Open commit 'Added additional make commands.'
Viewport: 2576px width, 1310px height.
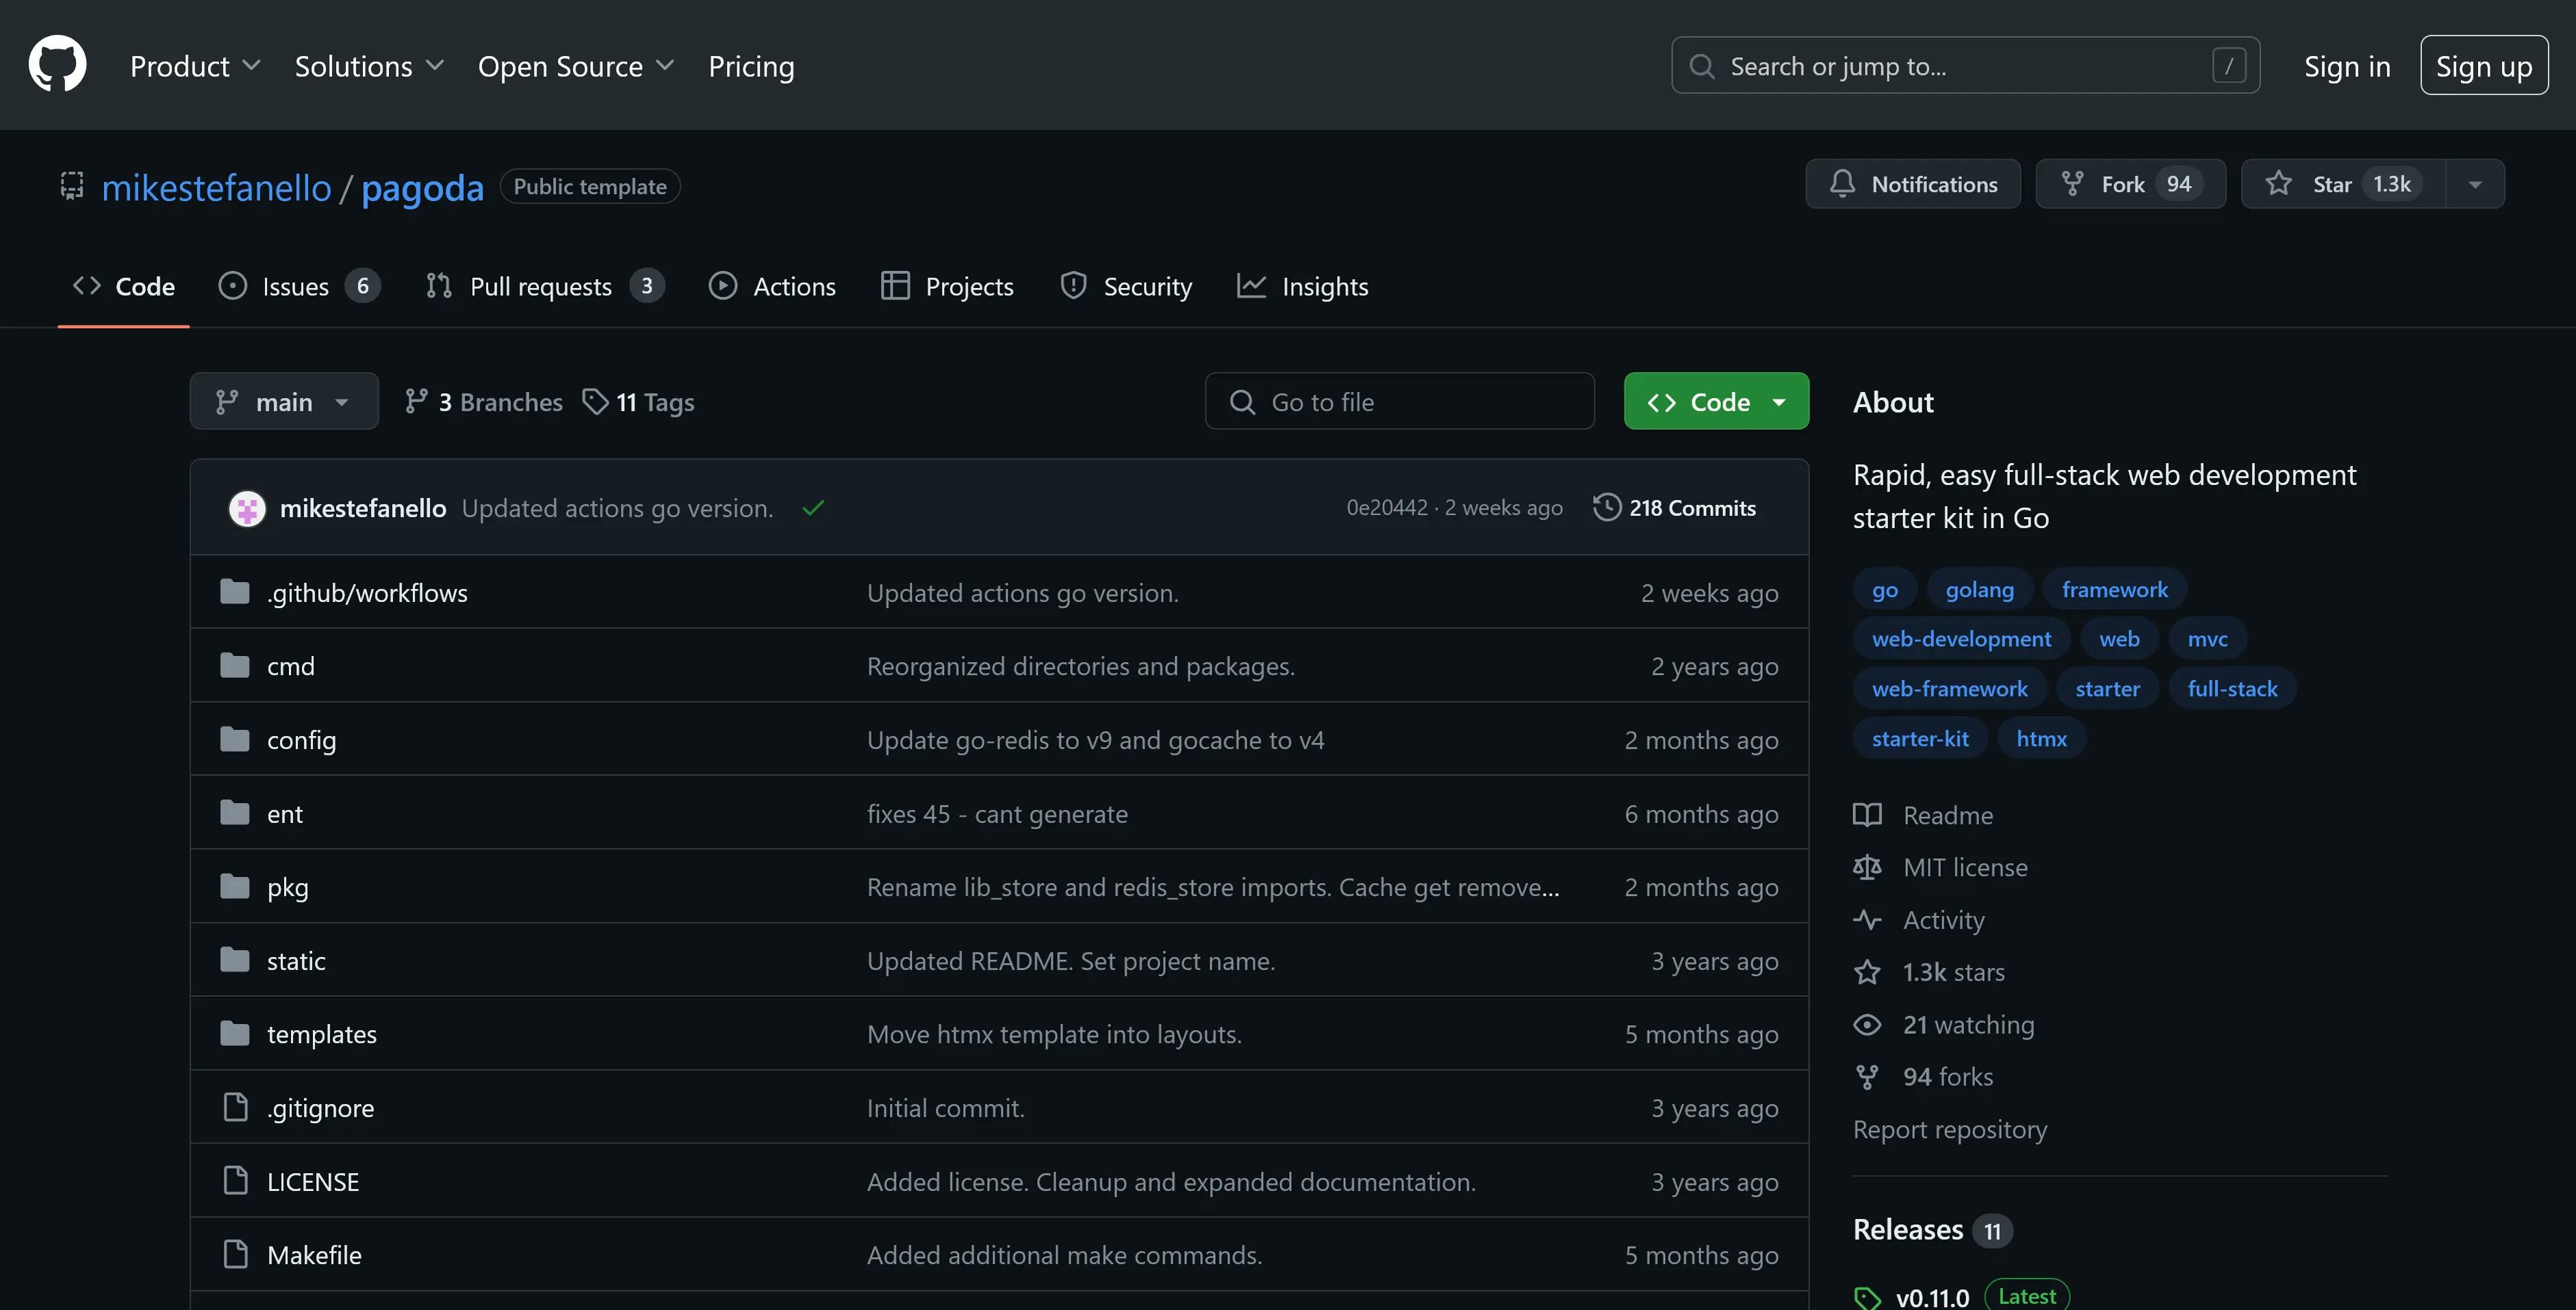click(1064, 1255)
